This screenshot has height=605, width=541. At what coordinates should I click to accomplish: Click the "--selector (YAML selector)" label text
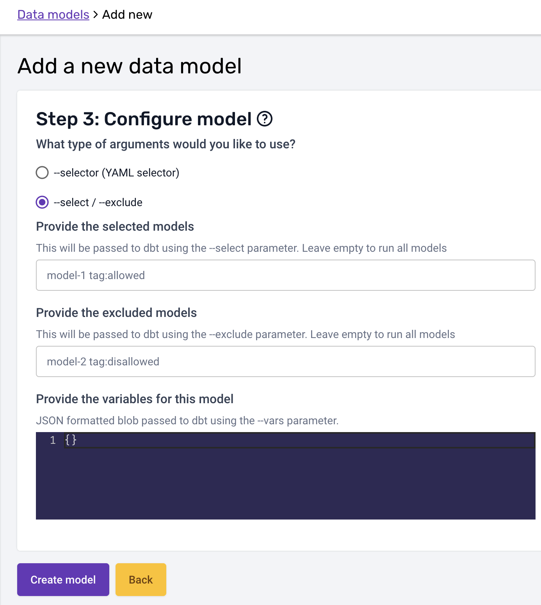(x=116, y=173)
